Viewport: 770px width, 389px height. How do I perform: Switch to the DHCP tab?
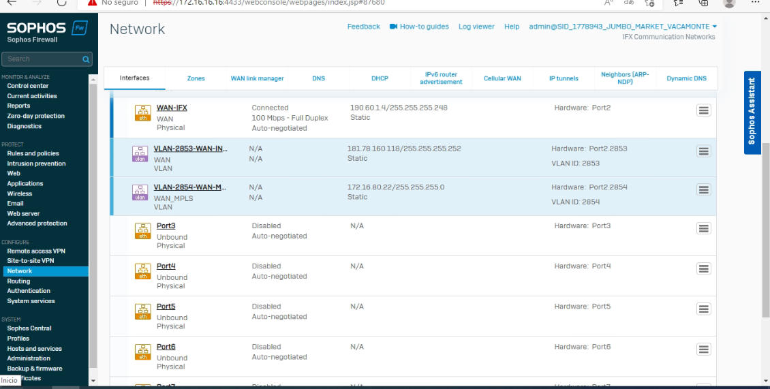tap(380, 78)
